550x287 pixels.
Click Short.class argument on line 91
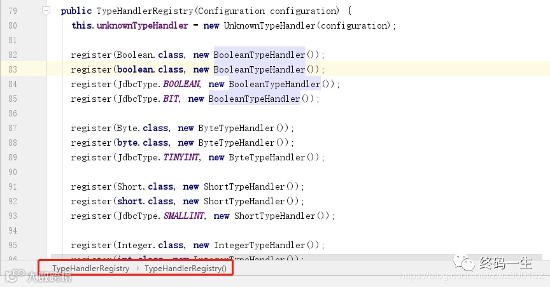[x=145, y=186]
